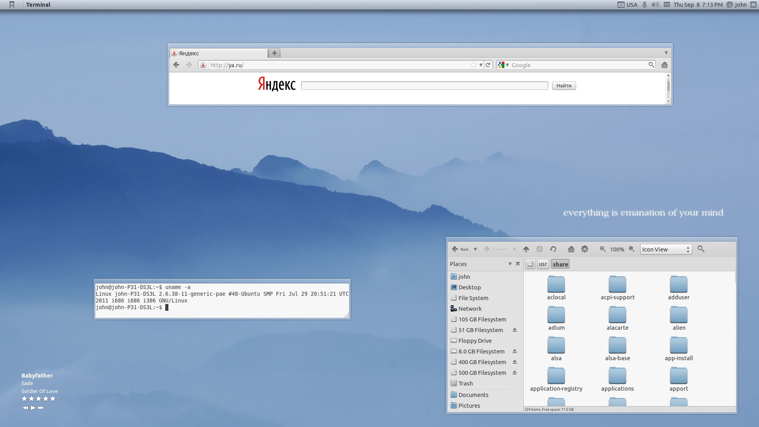Image resolution: width=759 pixels, height=427 pixels.
Task: Reload the current folder view
Action: (x=553, y=249)
